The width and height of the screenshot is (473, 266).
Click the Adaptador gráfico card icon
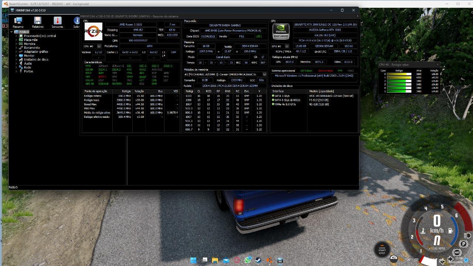[x=21, y=52]
